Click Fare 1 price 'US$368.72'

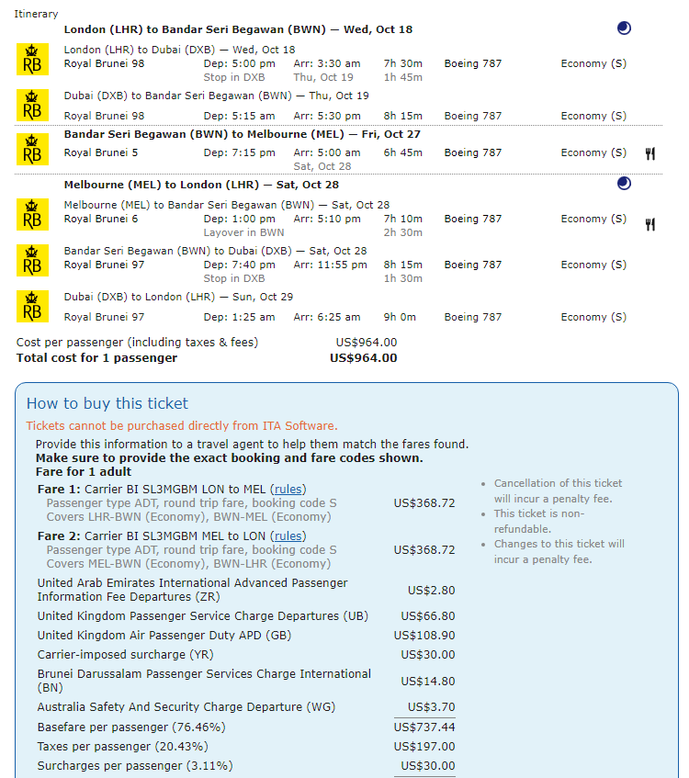tap(424, 503)
